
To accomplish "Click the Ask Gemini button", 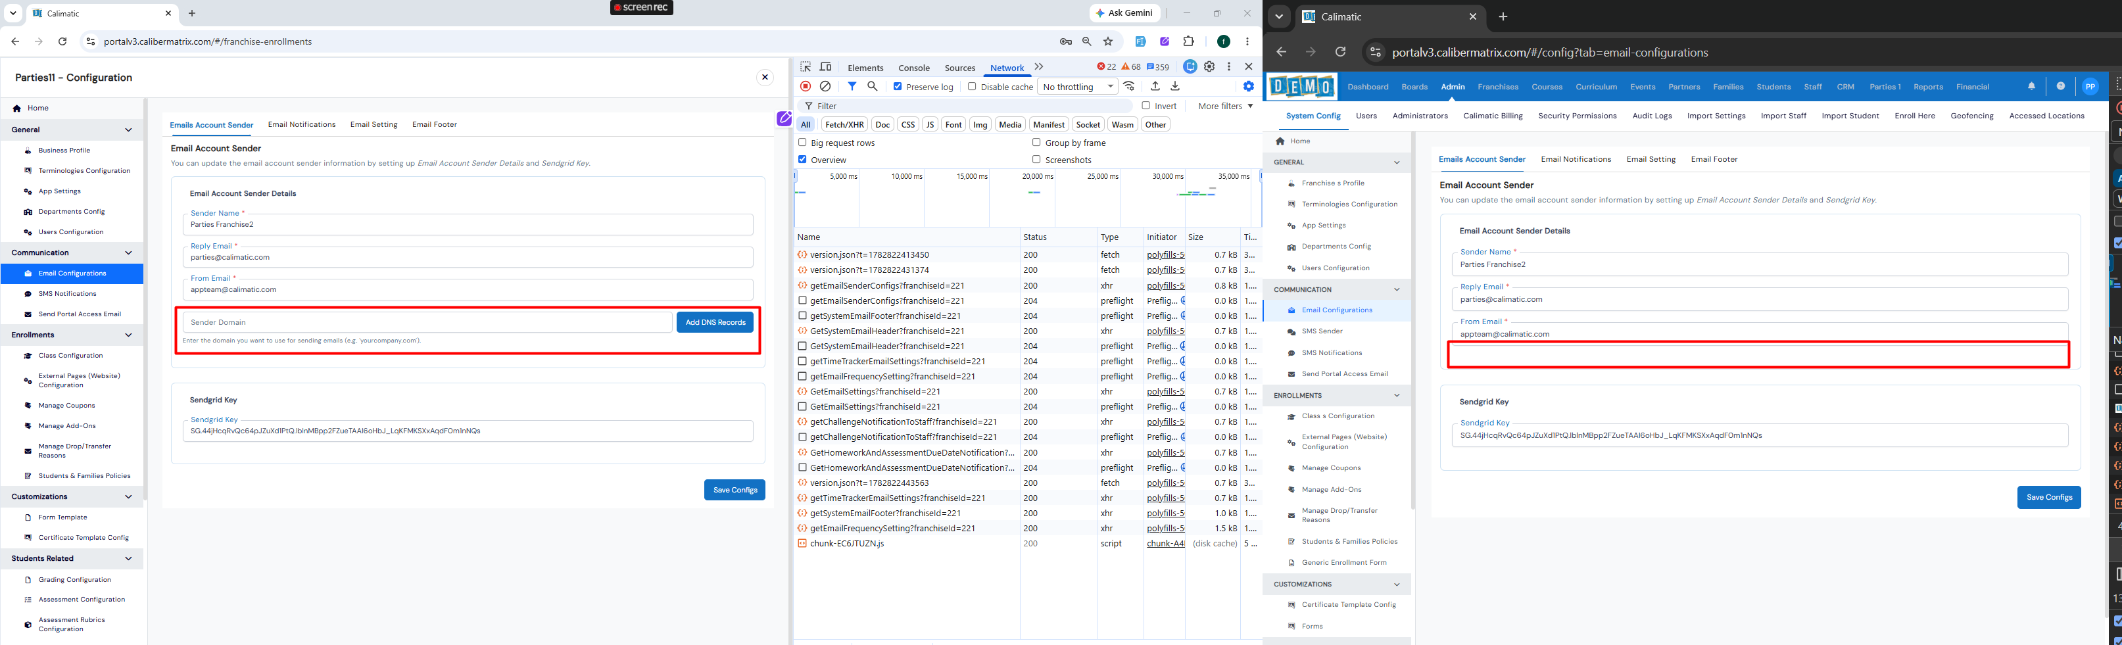I will (x=1124, y=13).
